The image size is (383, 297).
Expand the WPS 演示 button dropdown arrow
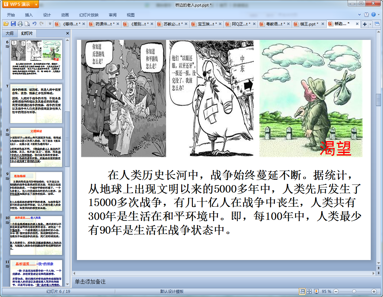coord(36,4)
